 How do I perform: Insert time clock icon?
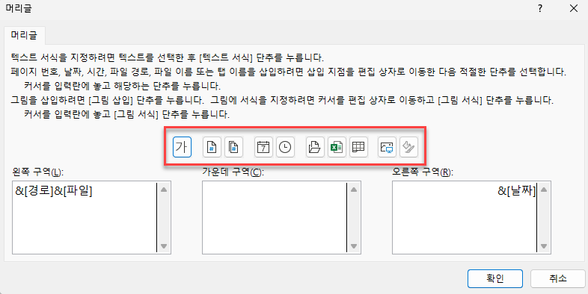click(285, 147)
